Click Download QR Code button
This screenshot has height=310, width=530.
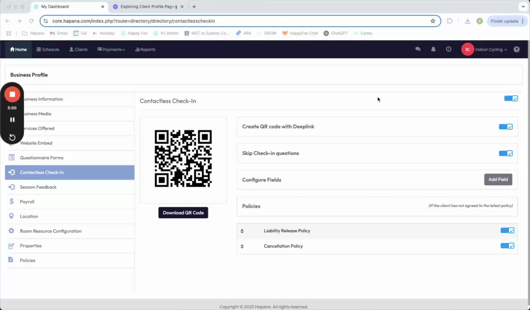(183, 213)
